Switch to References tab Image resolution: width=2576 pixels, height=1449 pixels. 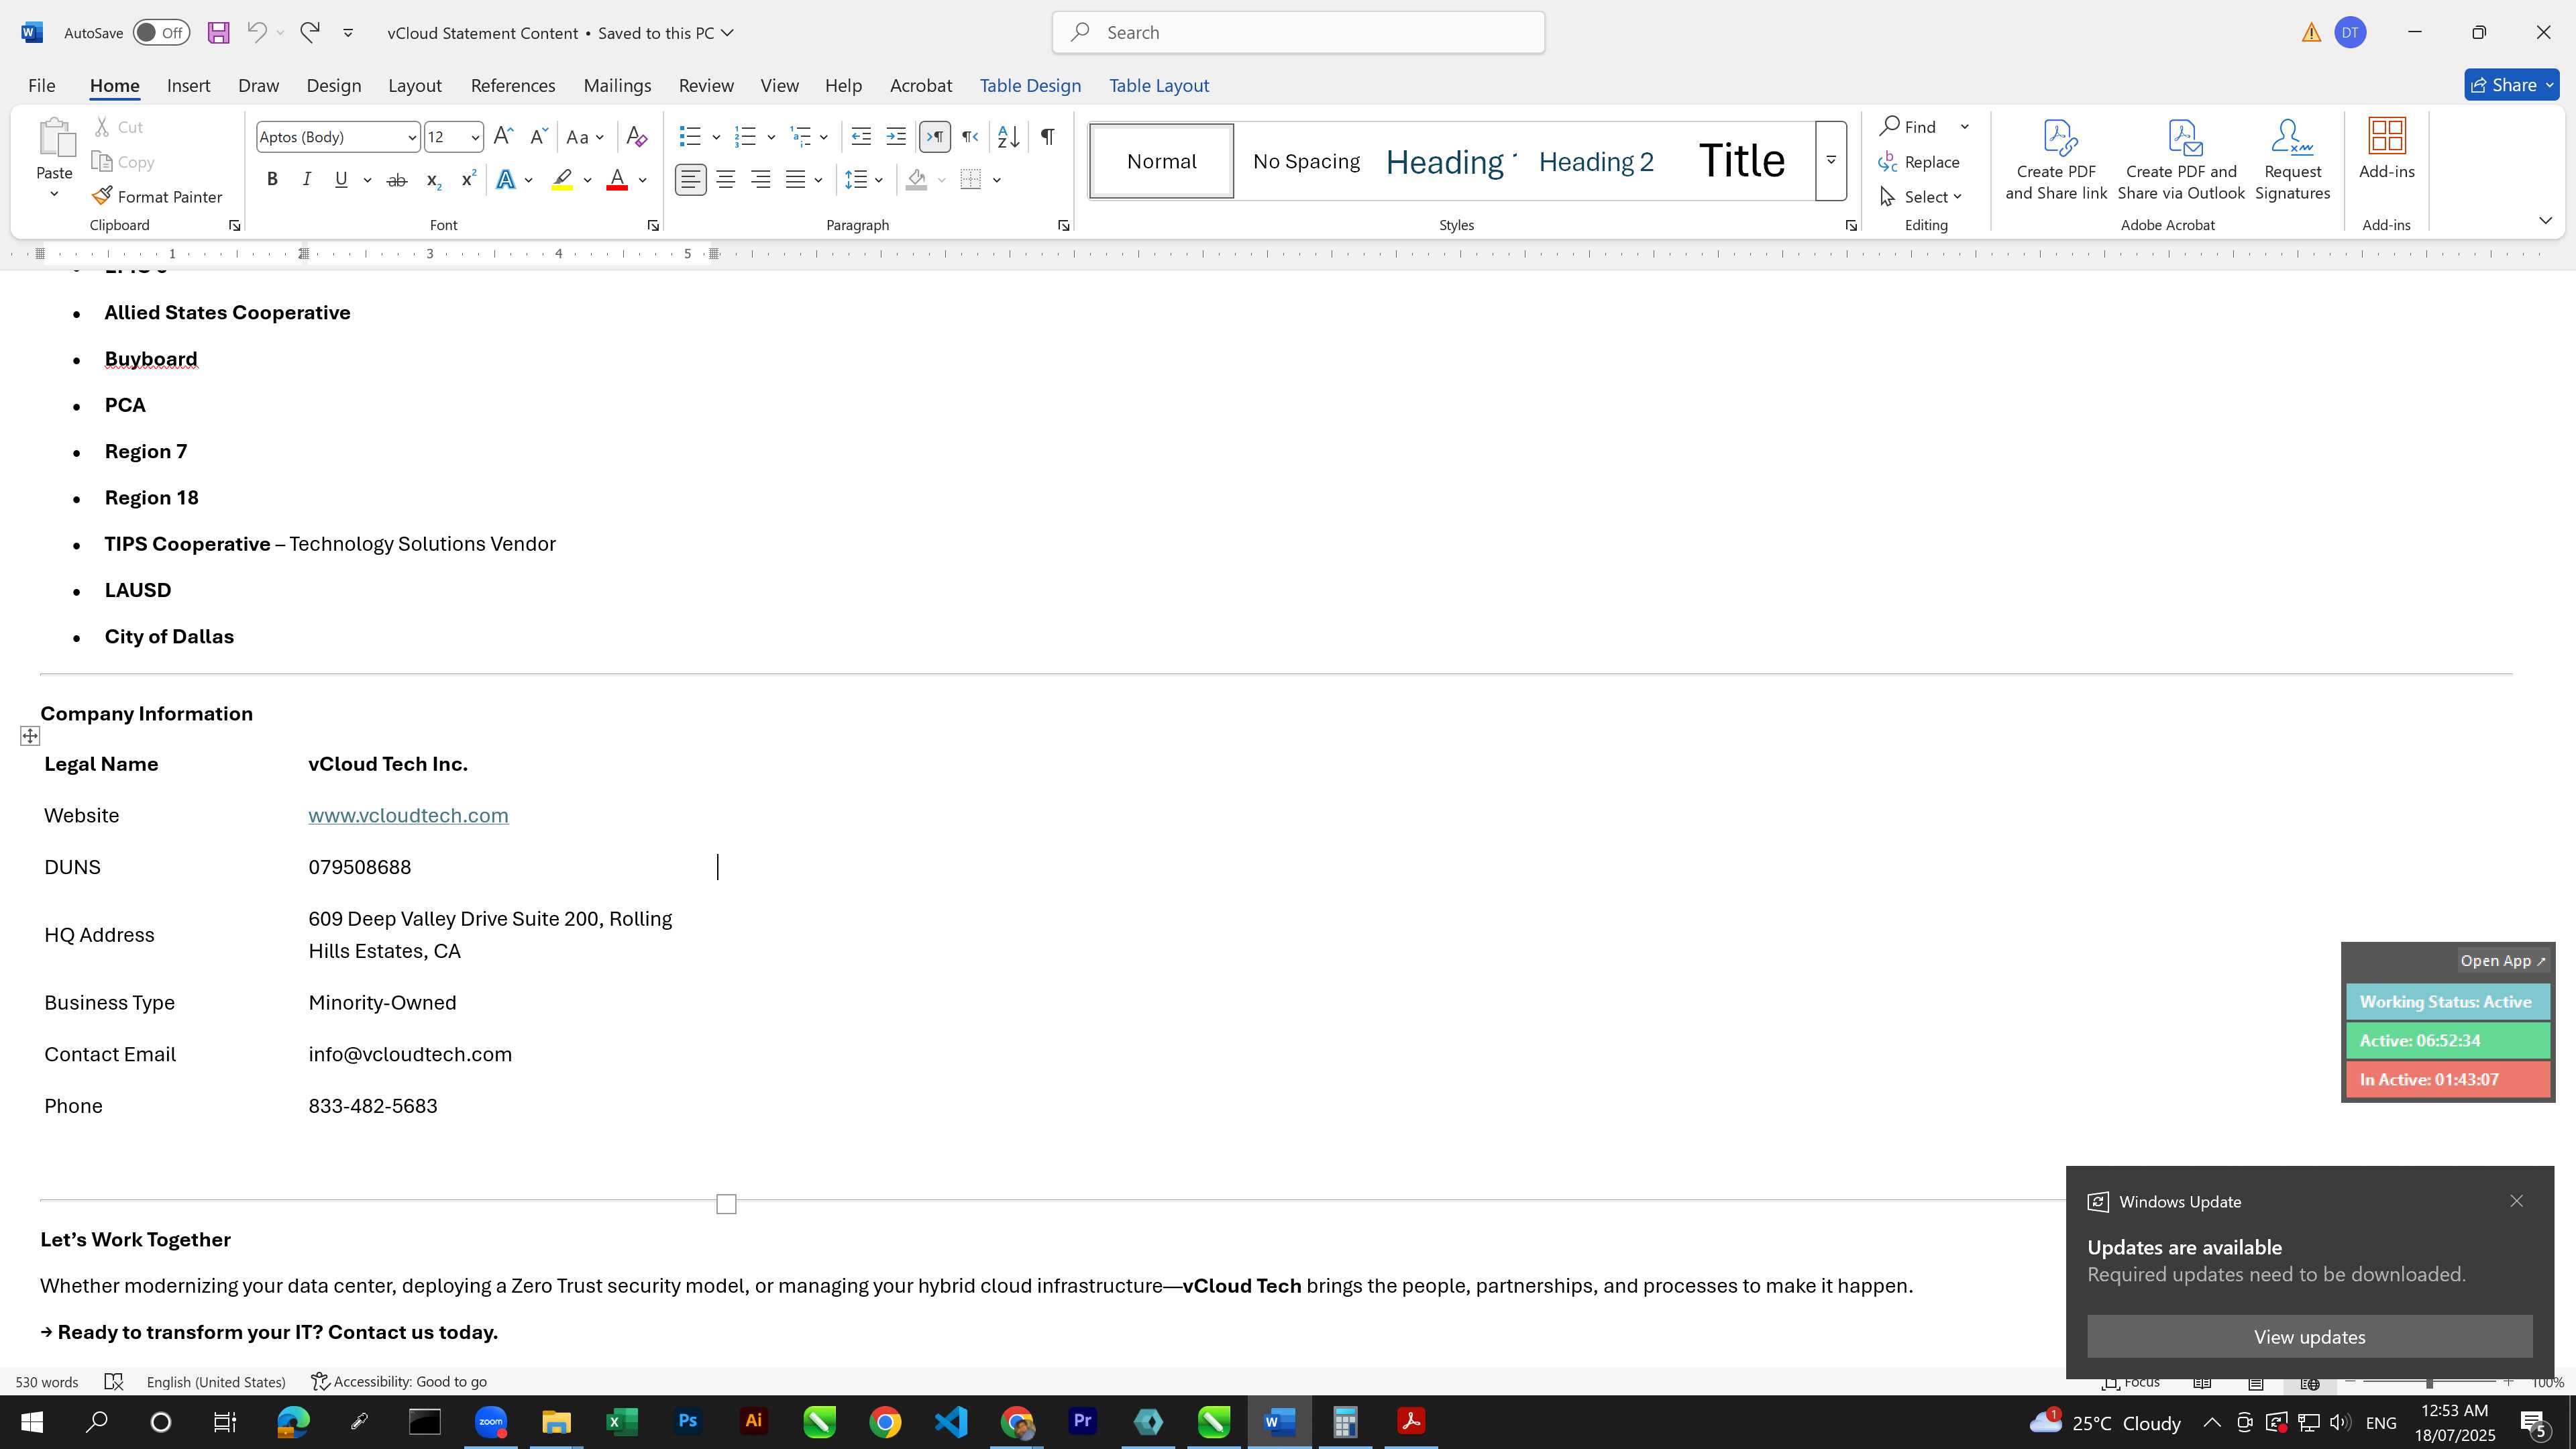coord(513,86)
